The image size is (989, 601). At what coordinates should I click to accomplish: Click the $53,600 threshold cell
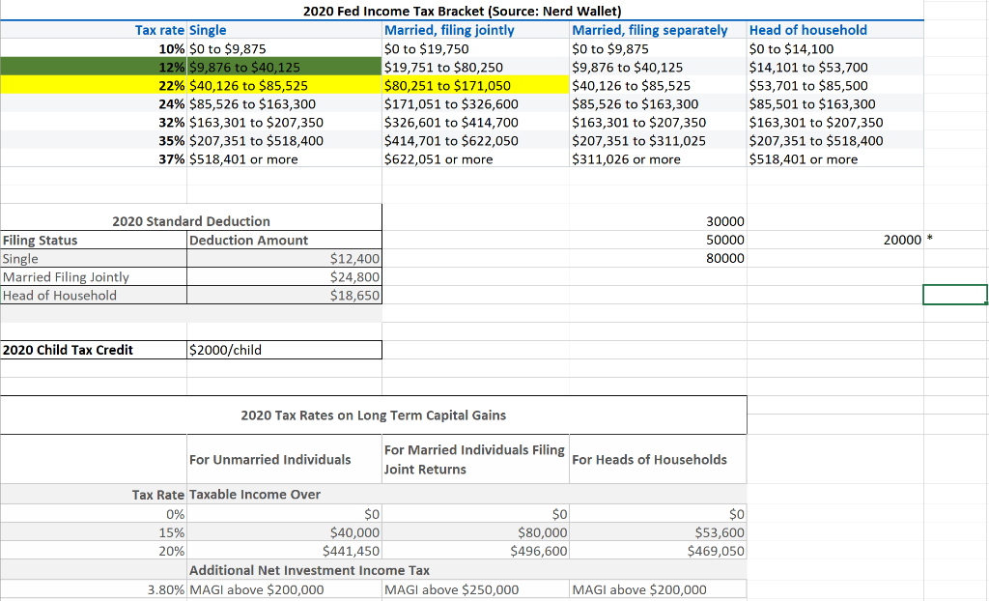click(x=659, y=532)
